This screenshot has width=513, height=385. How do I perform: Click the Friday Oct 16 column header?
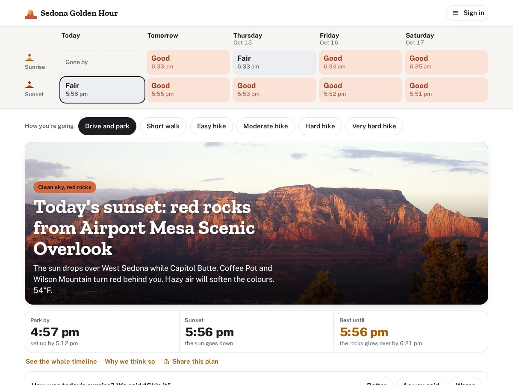pos(329,38)
